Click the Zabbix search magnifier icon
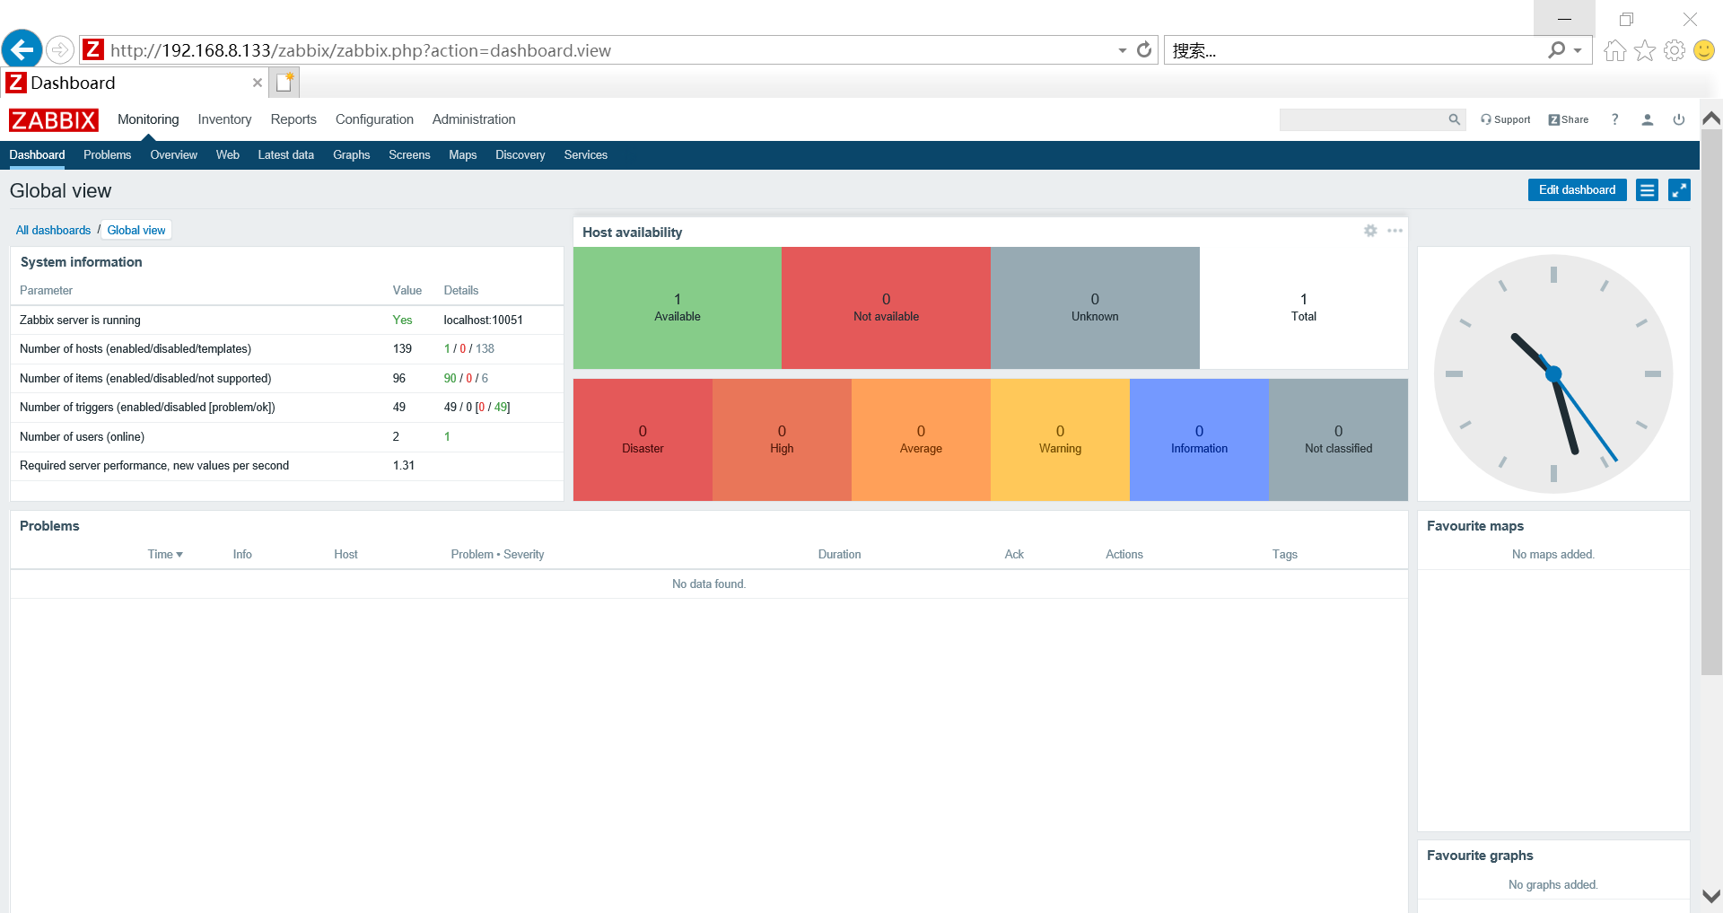Screen dimensions: 1723x913 coord(1455,119)
